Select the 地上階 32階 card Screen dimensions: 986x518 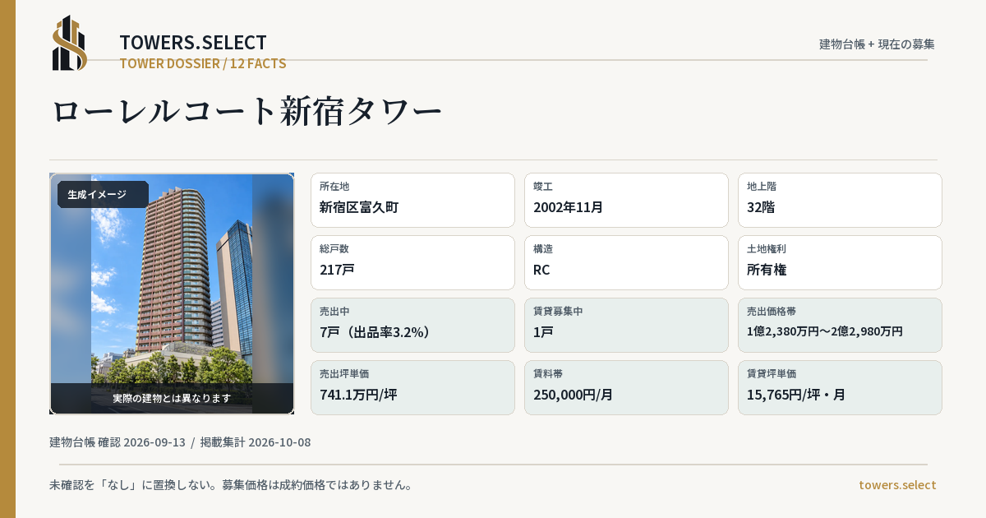coord(840,200)
